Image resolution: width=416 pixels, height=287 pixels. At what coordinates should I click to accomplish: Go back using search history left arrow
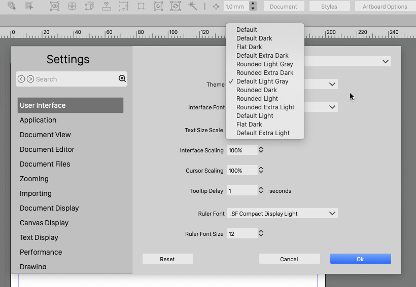pyautogui.click(x=21, y=79)
